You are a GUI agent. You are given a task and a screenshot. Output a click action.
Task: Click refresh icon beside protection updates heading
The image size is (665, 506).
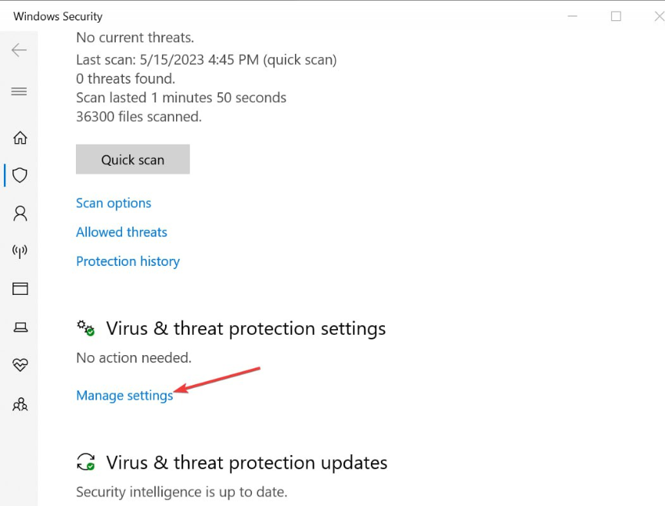tap(86, 462)
